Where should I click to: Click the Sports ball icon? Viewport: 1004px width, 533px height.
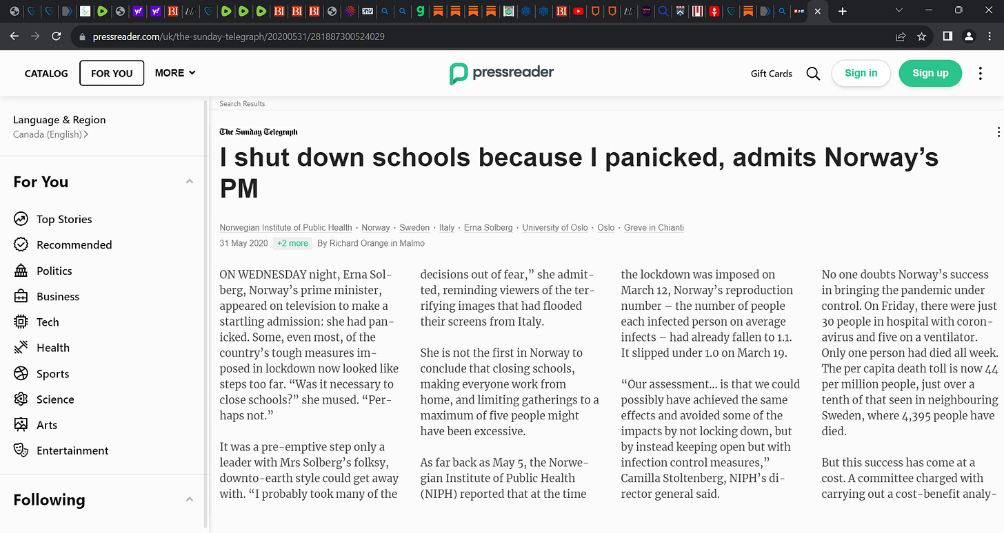21,374
